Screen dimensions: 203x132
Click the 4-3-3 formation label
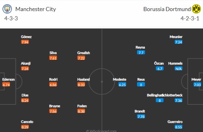(11, 18)
